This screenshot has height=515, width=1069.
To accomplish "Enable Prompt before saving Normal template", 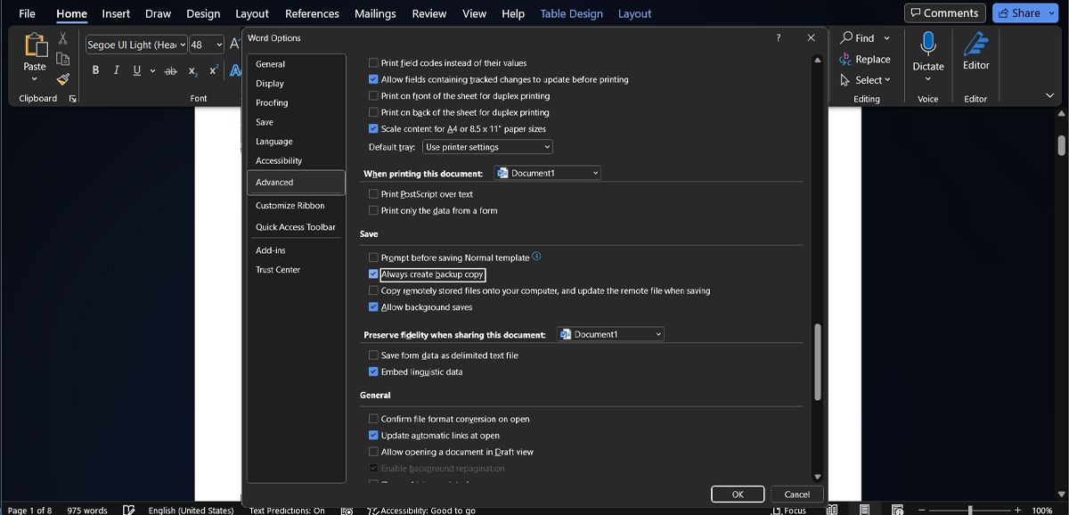I will coord(374,257).
